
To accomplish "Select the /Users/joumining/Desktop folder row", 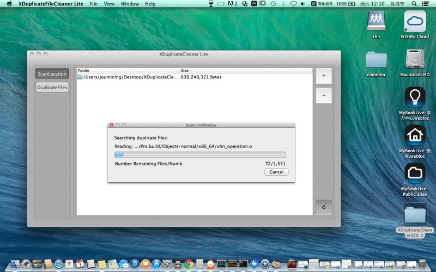I will 195,77.
